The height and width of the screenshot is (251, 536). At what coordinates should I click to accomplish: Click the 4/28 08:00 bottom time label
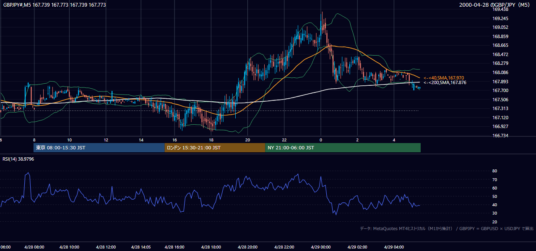tap(34, 247)
